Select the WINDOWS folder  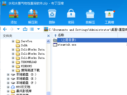coord(26,66)
